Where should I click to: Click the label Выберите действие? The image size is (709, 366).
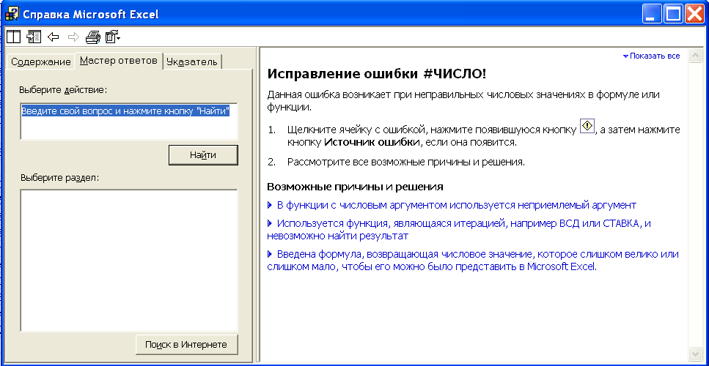coord(63,90)
